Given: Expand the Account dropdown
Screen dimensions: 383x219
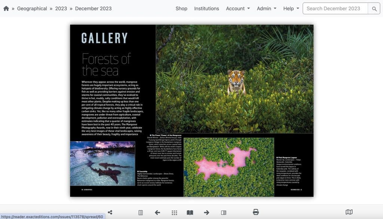Looking at the screenshot, I should (238, 9).
